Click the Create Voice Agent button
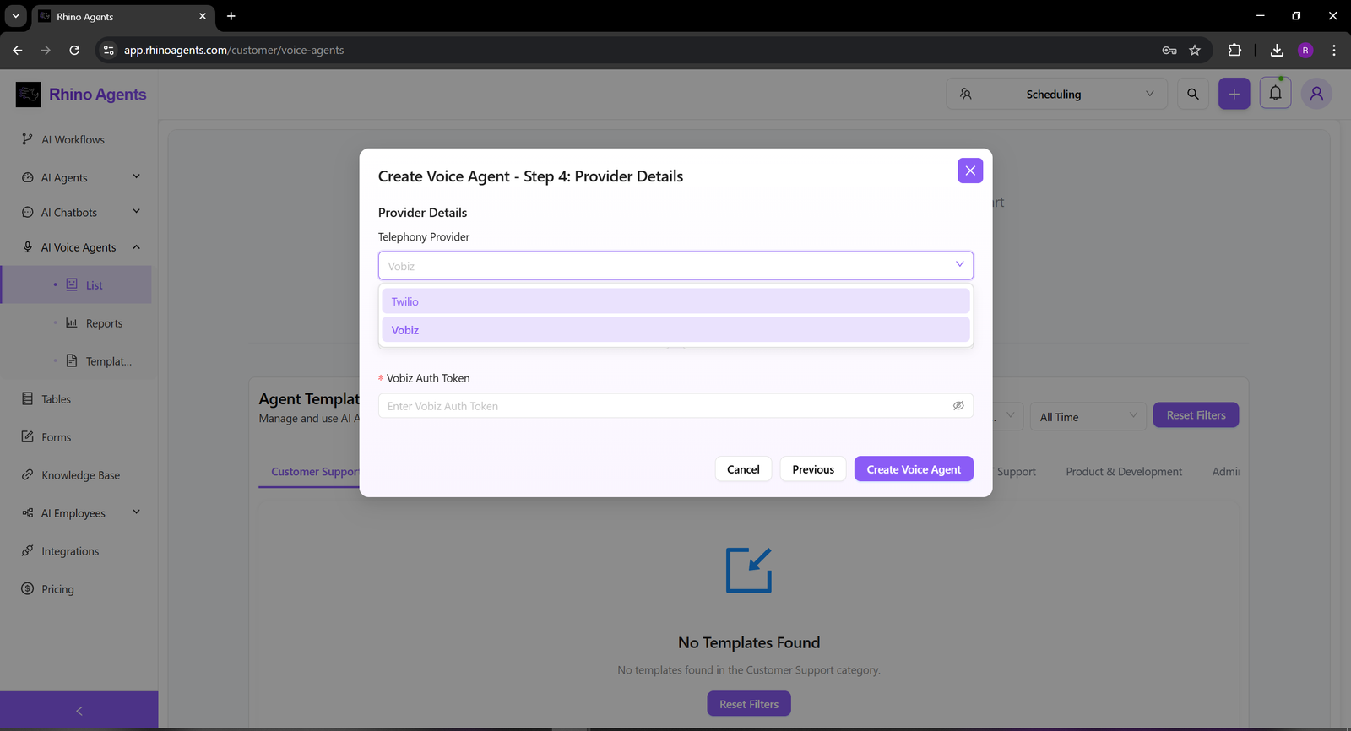Viewport: 1351px width, 731px height. pyautogui.click(x=914, y=469)
